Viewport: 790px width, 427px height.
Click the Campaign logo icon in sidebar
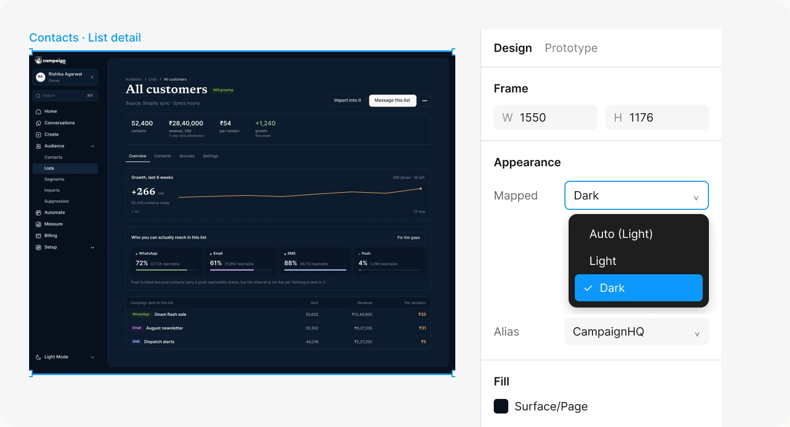point(38,60)
